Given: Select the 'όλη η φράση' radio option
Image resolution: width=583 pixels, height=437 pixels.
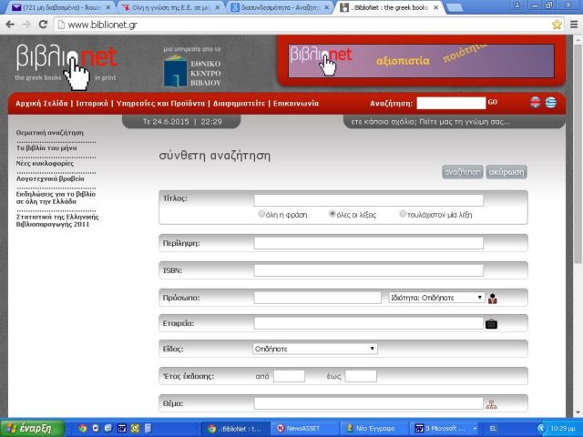Looking at the screenshot, I should click(262, 215).
